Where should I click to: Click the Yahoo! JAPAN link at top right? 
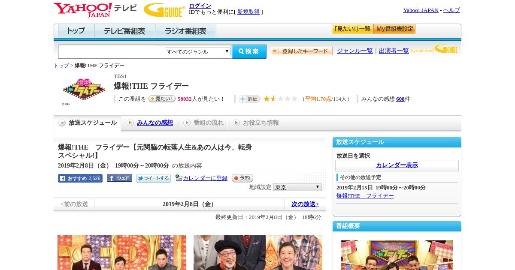tap(421, 10)
